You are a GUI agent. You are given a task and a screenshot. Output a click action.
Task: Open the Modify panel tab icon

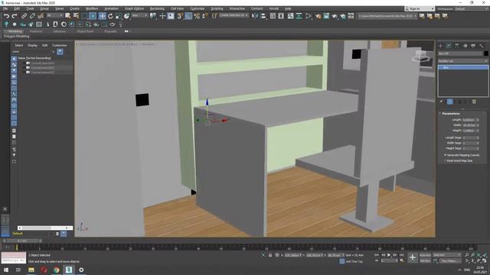pos(449,46)
